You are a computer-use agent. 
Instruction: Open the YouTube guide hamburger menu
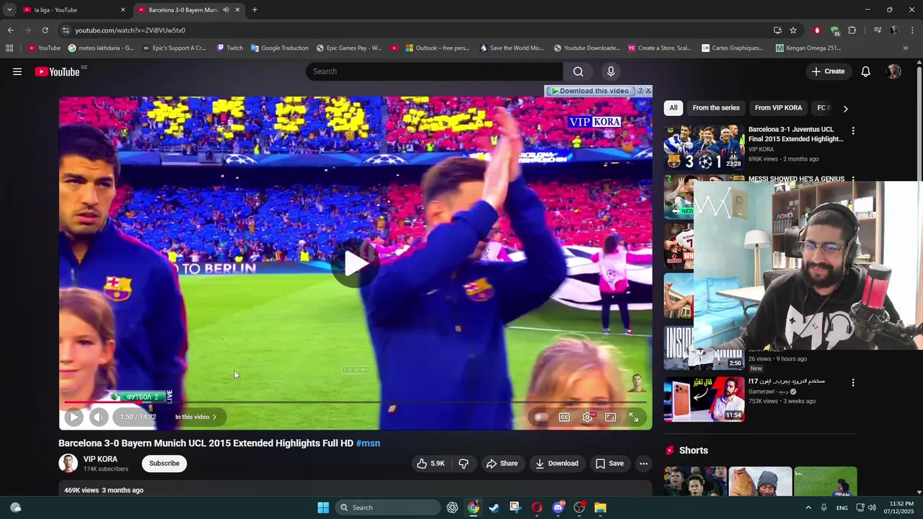click(x=17, y=71)
